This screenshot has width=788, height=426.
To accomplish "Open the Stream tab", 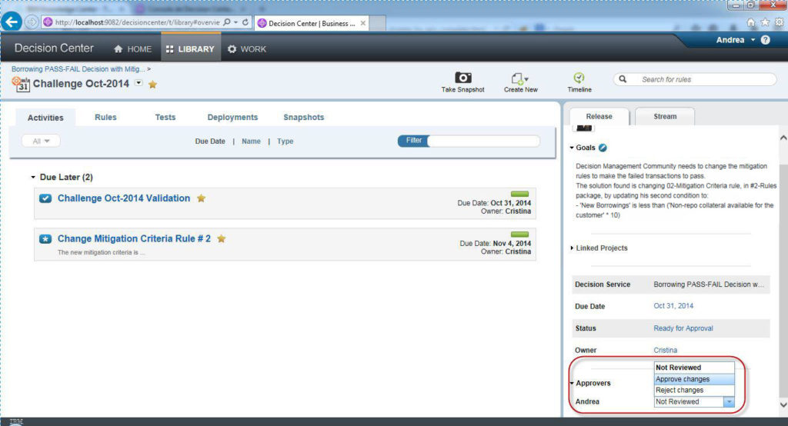I will point(665,117).
